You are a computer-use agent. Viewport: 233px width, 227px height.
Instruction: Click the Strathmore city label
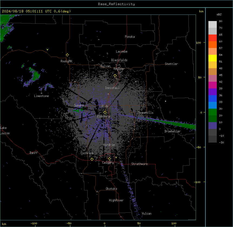139,164
